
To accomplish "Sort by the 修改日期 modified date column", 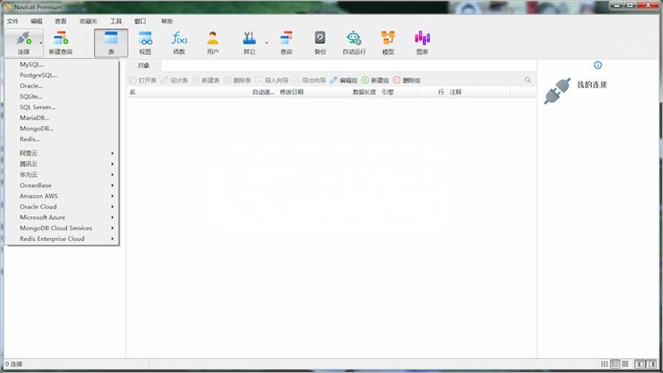I will 309,91.
